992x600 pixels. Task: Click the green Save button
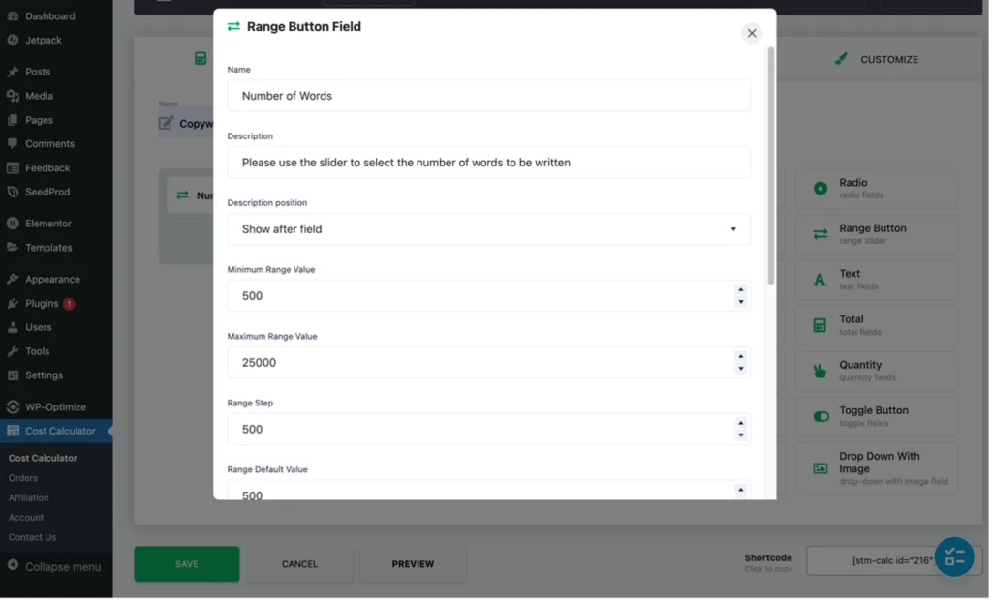tap(186, 564)
